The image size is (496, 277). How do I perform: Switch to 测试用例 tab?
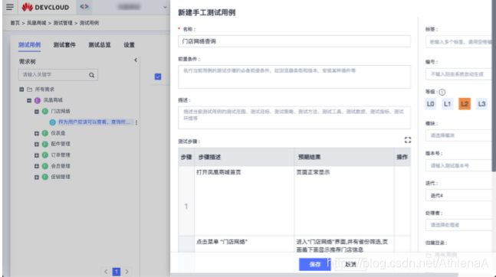click(29, 45)
